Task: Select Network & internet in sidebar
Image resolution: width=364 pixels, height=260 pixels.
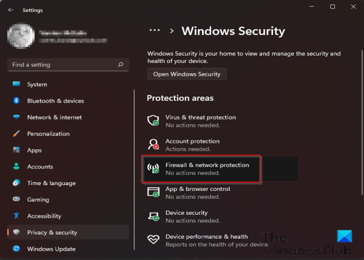Action: point(54,118)
